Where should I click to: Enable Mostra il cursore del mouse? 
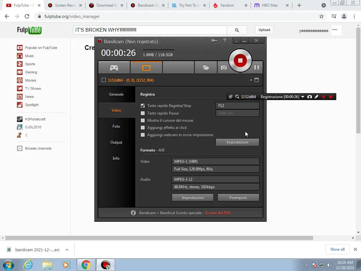143,120
